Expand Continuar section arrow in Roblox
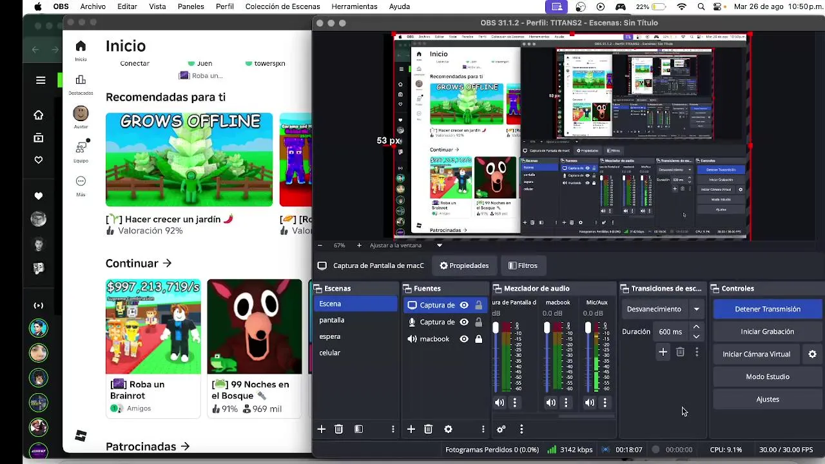 pyautogui.click(x=168, y=263)
